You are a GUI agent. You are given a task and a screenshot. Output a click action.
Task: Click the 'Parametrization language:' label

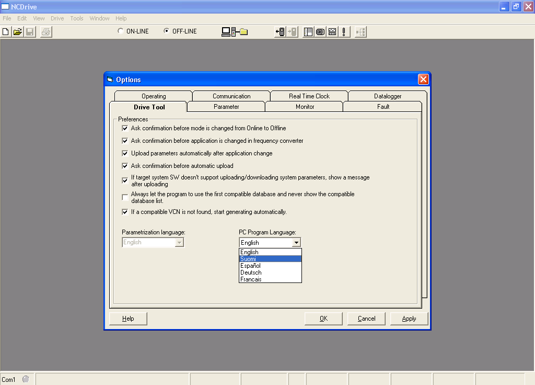[154, 232]
